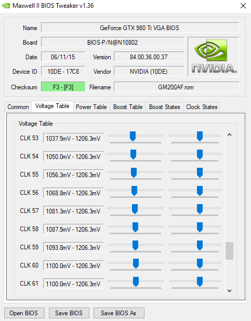Viewport: 251px width, 321px height.
Task: Click the CLK 60 voltage range field
Action: pos(73,266)
